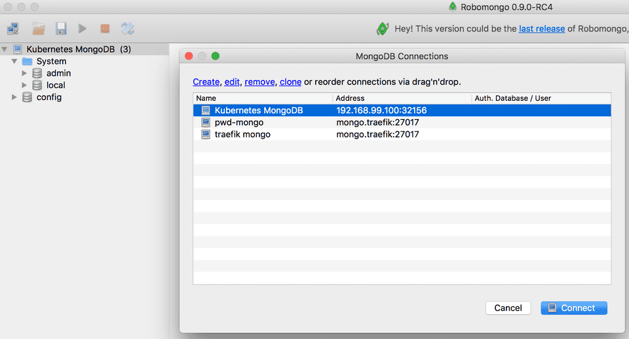The width and height of the screenshot is (629, 339).
Task: Select the config database label in tree
Action: tap(49, 97)
